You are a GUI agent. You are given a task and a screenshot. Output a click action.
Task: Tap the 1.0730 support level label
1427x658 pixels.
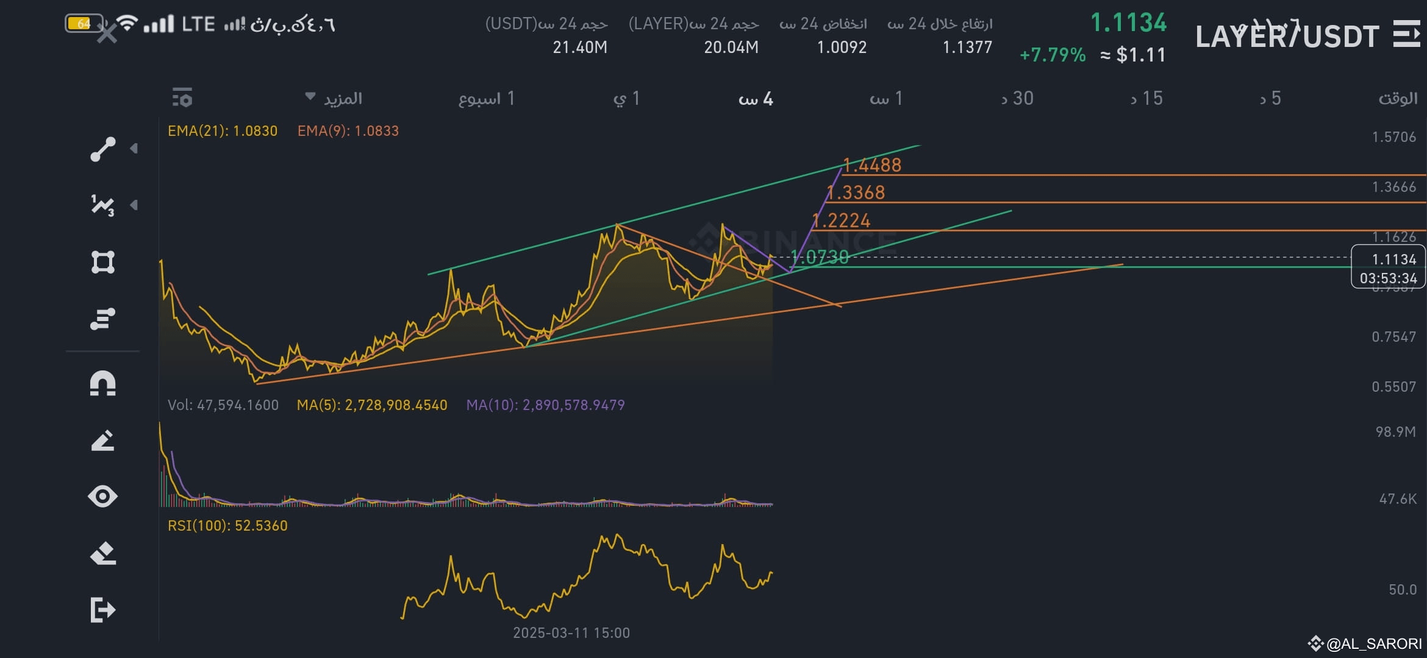820,257
